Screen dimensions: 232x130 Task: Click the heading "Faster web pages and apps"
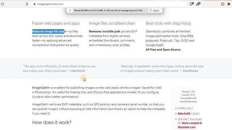pyautogui.click(x=56, y=23)
